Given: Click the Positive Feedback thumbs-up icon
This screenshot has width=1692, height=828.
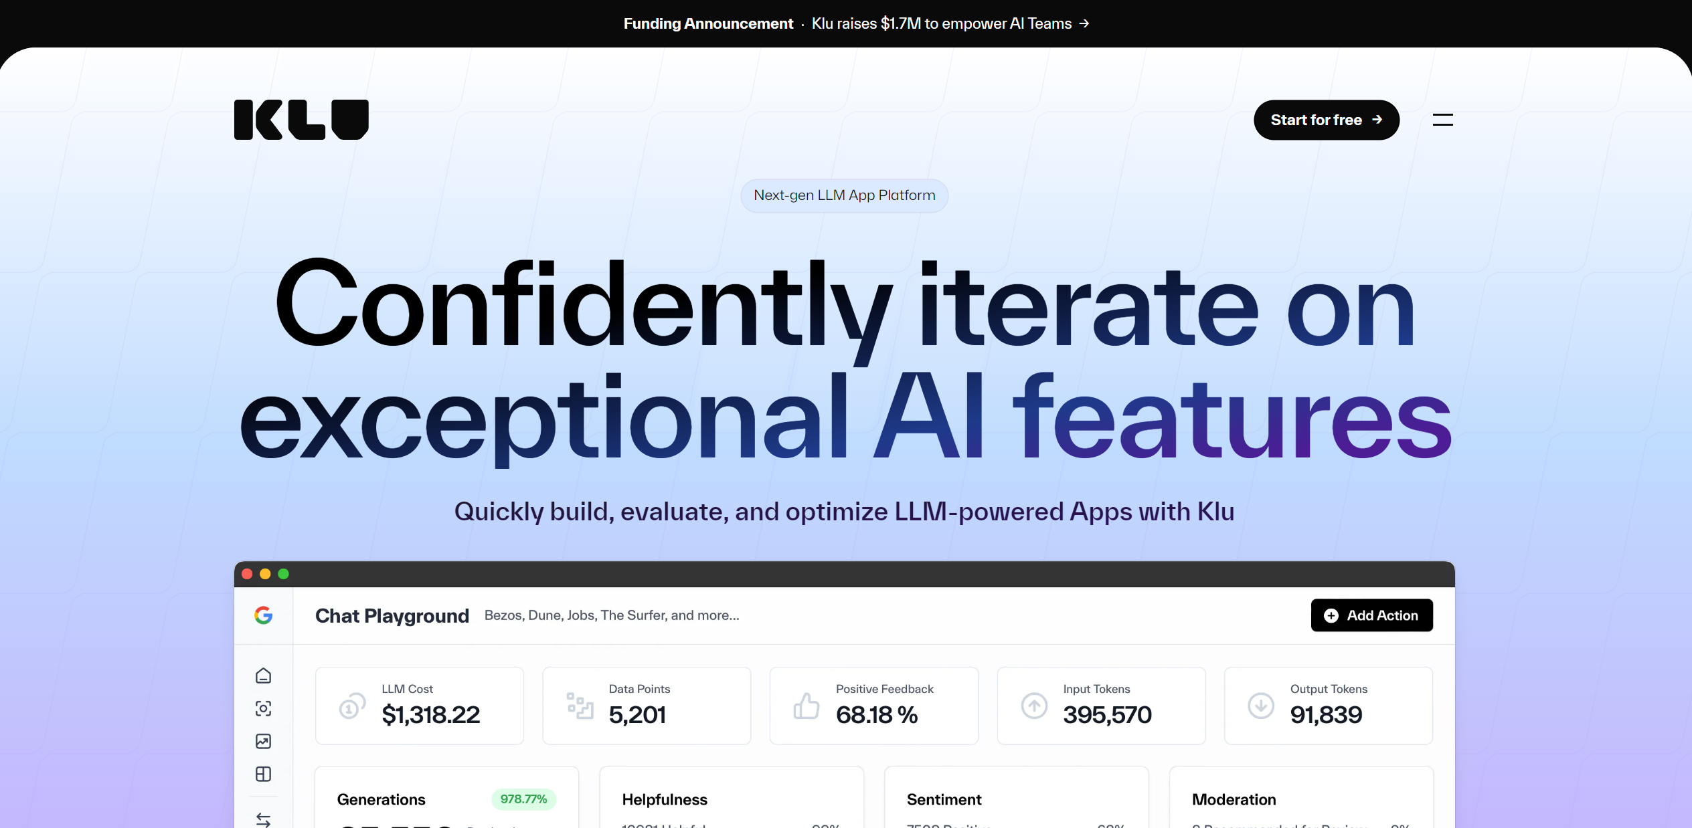Looking at the screenshot, I should pyautogui.click(x=807, y=706).
